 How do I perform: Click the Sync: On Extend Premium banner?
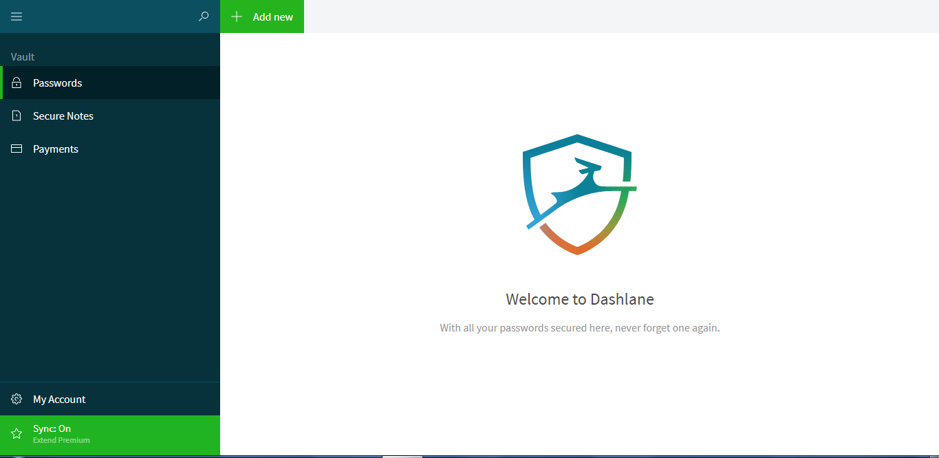click(110, 434)
